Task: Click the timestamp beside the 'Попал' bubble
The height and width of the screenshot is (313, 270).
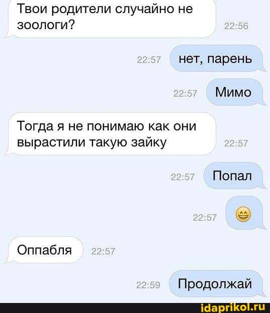Action: click(x=183, y=177)
